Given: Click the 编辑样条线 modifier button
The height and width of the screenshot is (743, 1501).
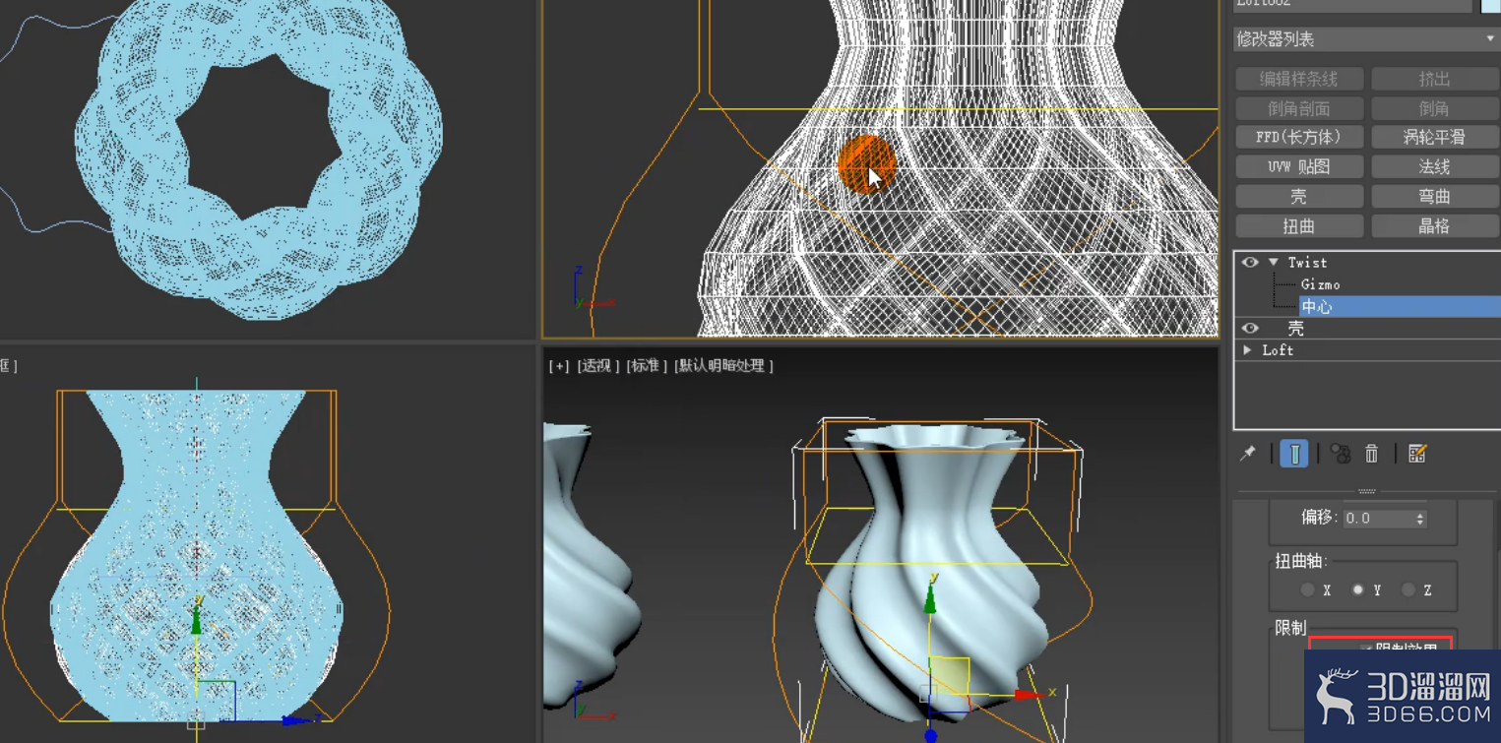Looking at the screenshot, I should (x=1299, y=79).
